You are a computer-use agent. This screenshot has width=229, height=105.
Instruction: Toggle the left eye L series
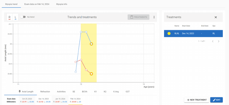(16, 17)
